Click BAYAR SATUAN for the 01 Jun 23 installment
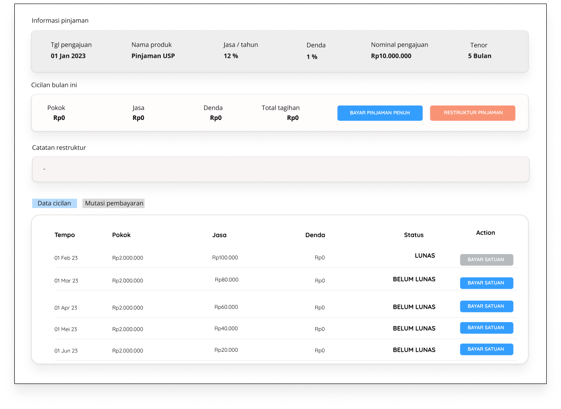The height and width of the screenshot is (409, 561). pyautogui.click(x=486, y=349)
